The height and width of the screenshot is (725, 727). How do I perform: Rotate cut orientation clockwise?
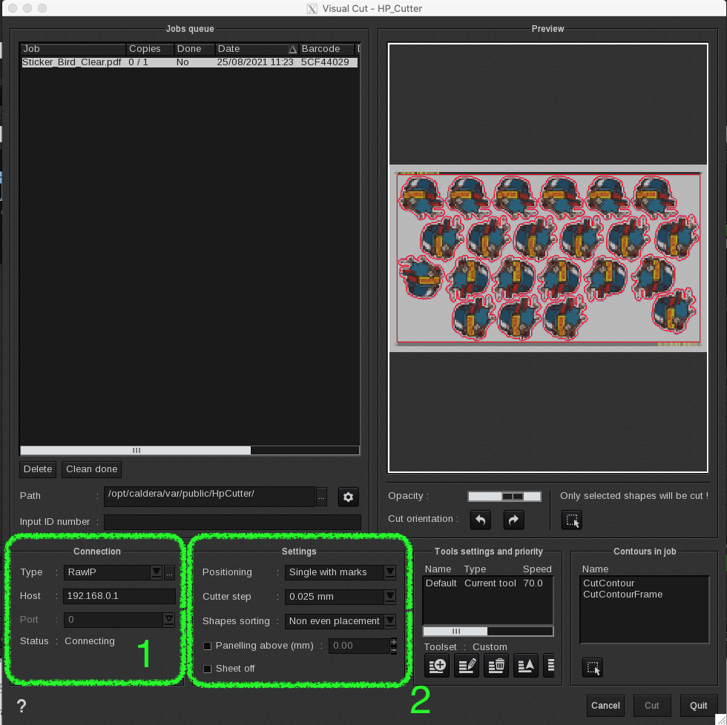pos(513,520)
